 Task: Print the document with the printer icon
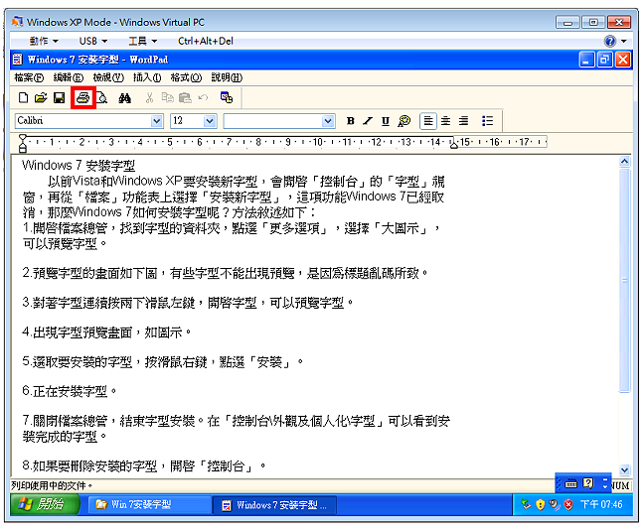tap(83, 97)
